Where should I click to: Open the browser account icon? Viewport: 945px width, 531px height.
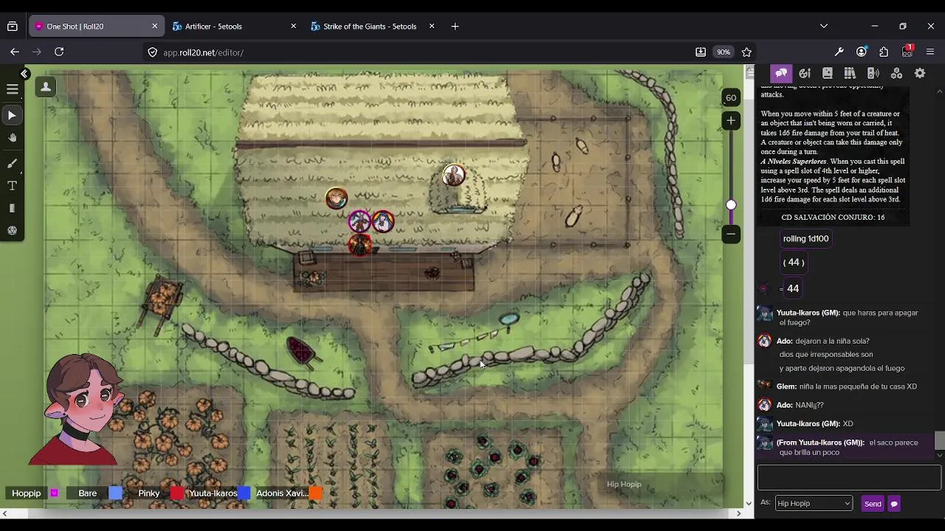click(862, 52)
